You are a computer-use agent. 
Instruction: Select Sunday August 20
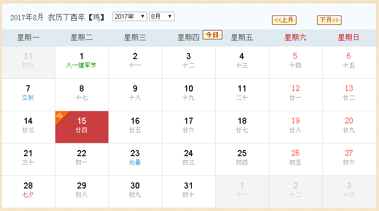(x=349, y=127)
